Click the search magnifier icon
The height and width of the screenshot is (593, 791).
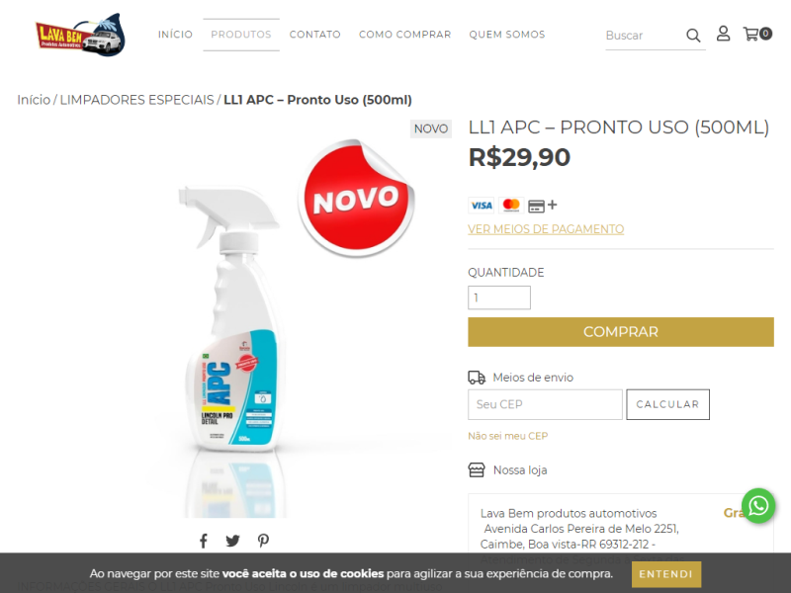(693, 36)
